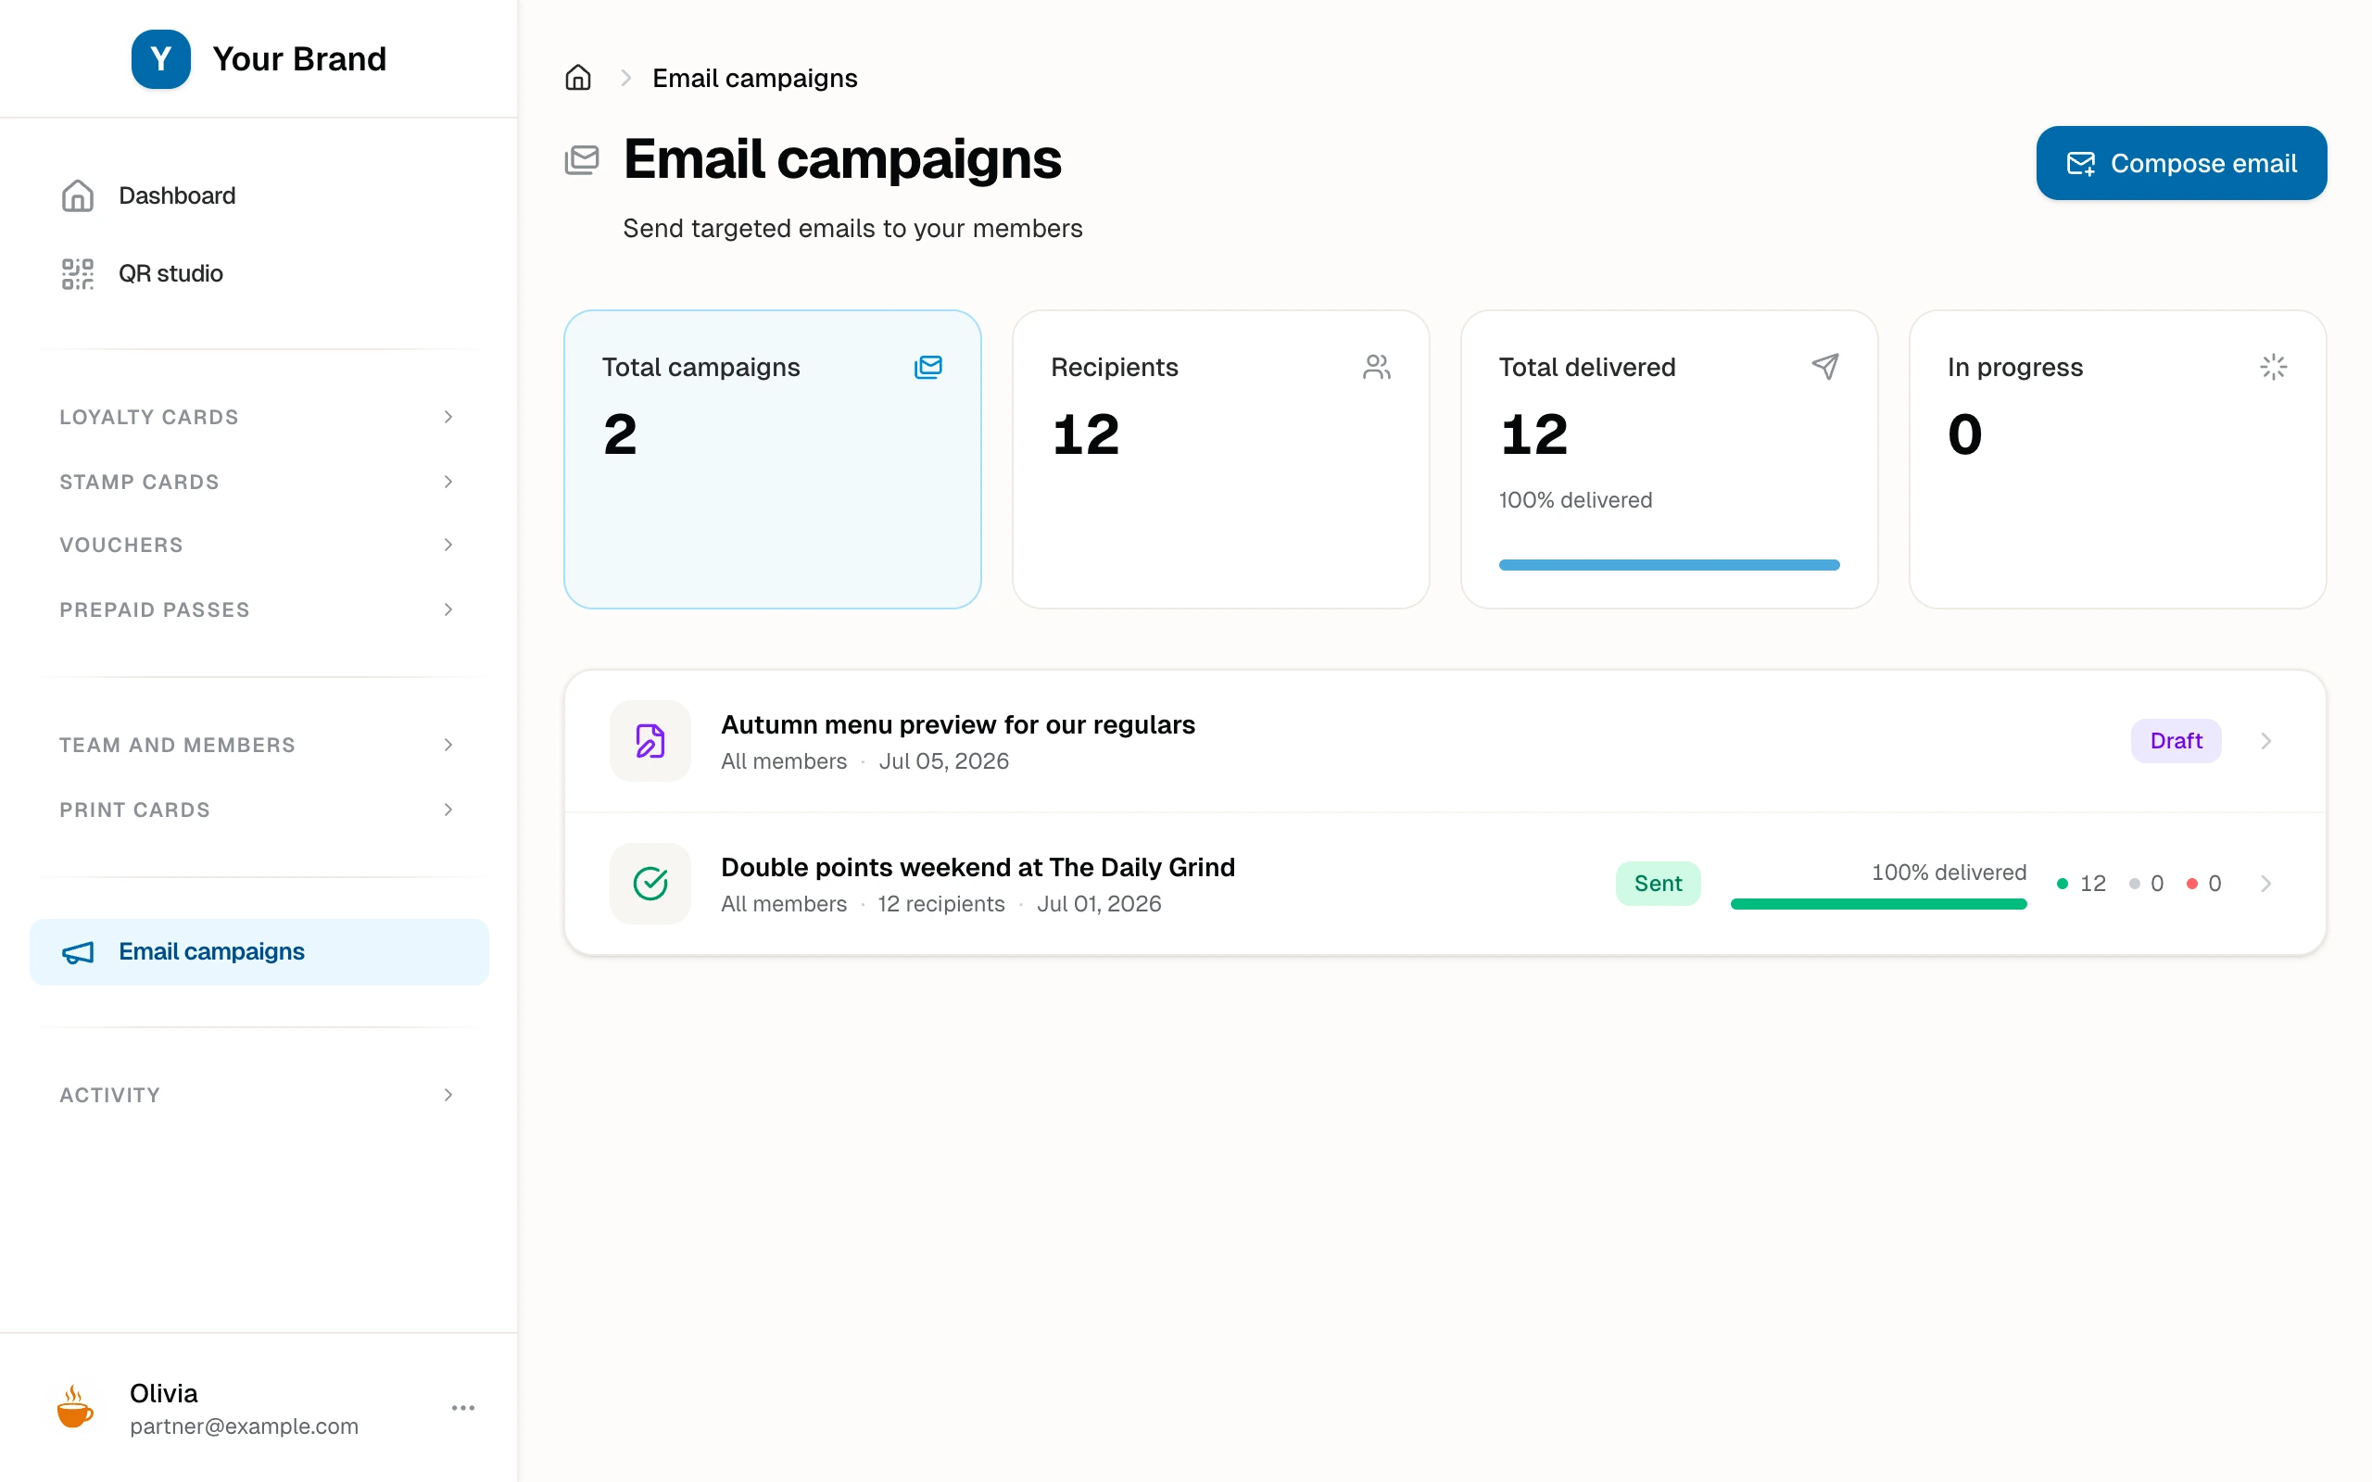Select the Total campaigns stat card

773,458
